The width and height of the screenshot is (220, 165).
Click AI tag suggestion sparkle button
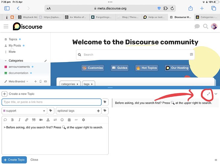[x=105, y=111]
